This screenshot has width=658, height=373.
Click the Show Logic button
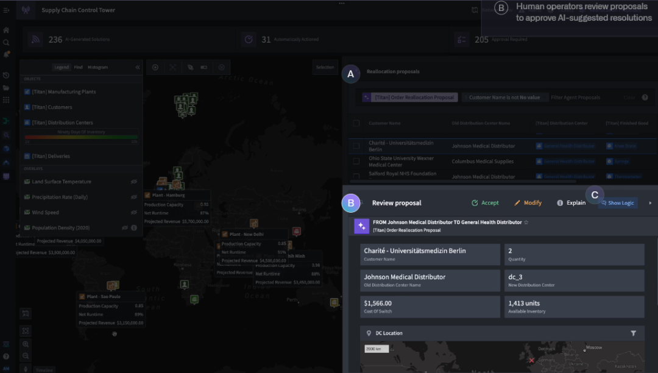pos(617,203)
